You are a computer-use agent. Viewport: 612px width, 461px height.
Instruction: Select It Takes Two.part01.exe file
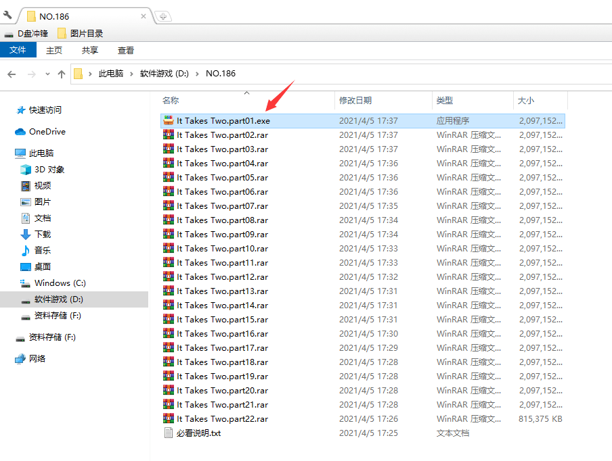point(363,121)
